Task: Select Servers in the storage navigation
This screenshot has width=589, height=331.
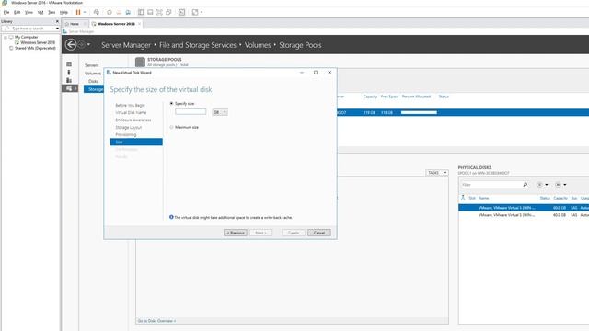Action: (92, 65)
